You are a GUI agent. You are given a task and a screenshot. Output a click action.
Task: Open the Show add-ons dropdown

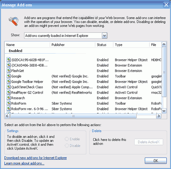[x=104, y=36]
